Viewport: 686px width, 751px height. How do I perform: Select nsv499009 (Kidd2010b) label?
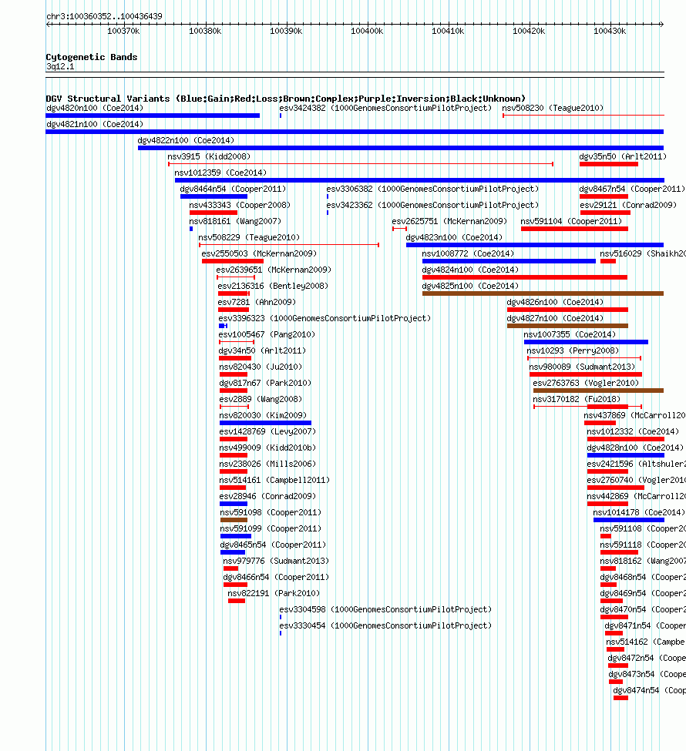[267, 448]
